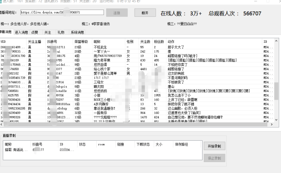Screen dimensions: 281x173
Task: Show the 系统消息 tab
Action: point(77,32)
